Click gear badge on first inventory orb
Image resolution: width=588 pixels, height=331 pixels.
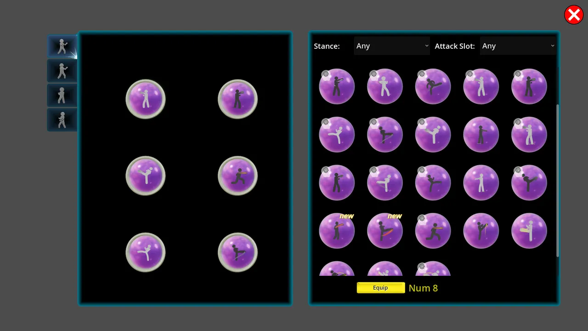click(326, 74)
